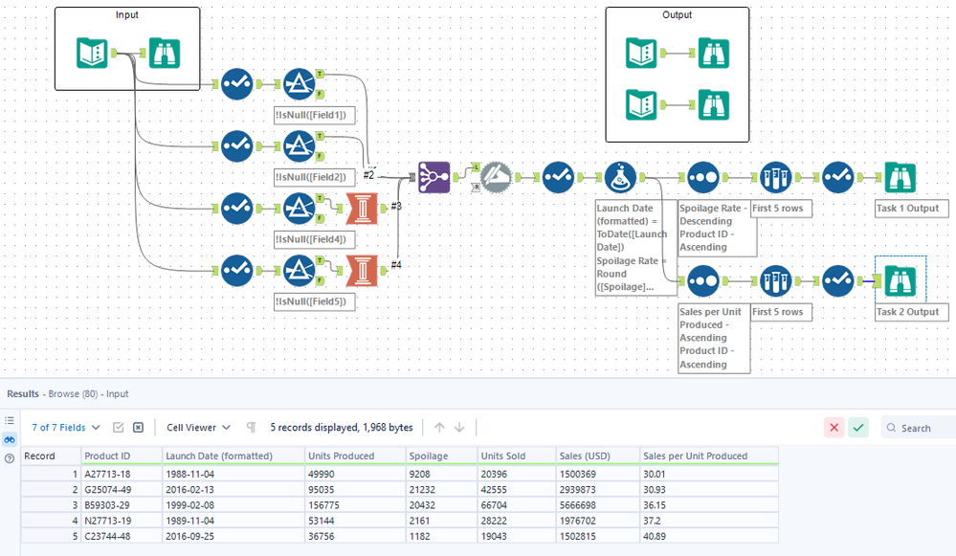Select the grey Dynamic Rename tool
Image resolution: width=956 pixels, height=556 pixels.
(497, 177)
